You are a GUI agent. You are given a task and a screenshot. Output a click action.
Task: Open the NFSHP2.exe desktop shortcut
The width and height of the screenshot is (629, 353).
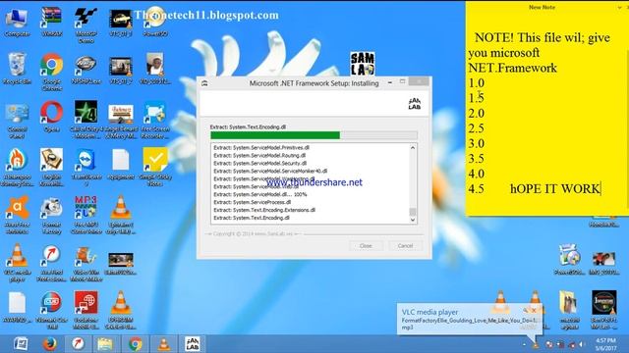pyautogui.click(x=86, y=69)
